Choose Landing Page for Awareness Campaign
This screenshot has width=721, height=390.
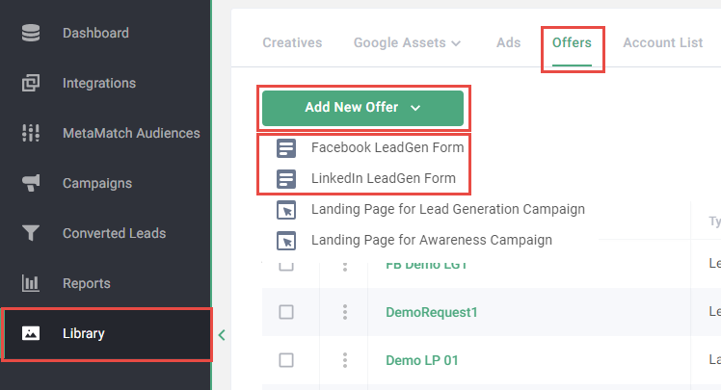[431, 240]
